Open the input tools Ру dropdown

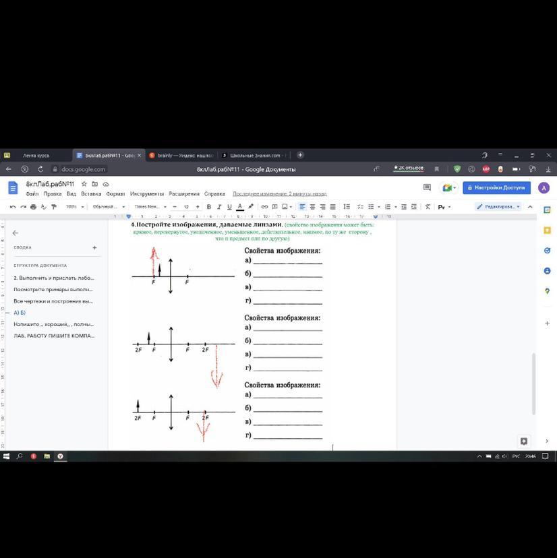point(444,207)
